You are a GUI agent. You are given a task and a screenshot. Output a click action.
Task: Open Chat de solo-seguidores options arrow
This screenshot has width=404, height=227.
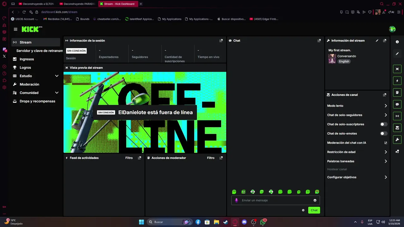(386, 115)
